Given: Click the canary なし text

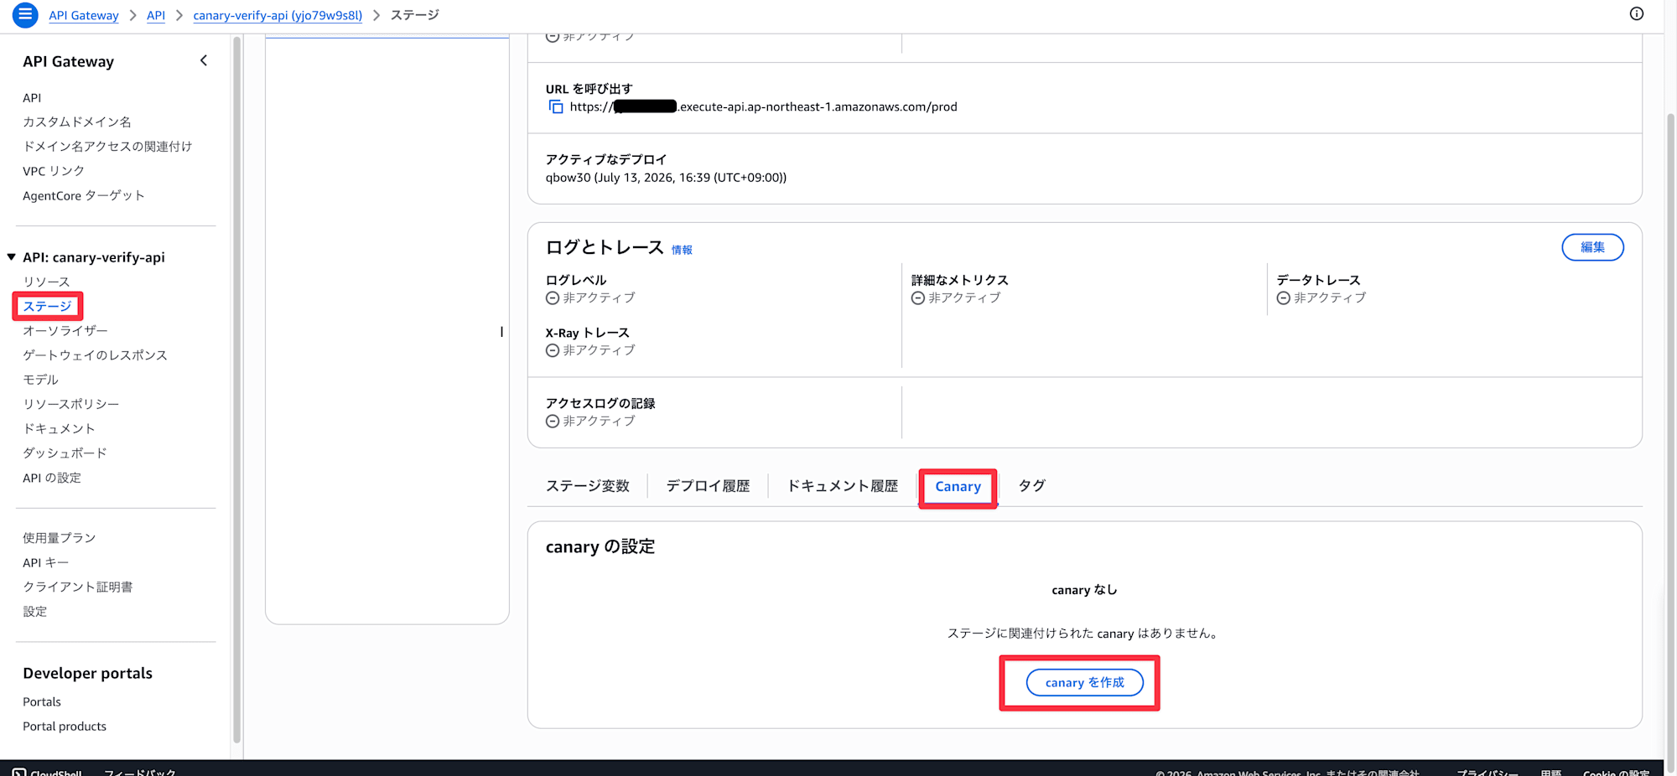Looking at the screenshot, I should click(1084, 590).
